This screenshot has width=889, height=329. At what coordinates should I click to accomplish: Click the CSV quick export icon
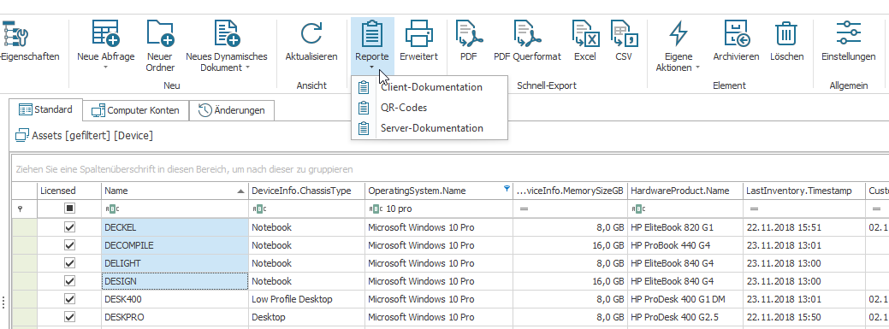pyautogui.click(x=624, y=33)
